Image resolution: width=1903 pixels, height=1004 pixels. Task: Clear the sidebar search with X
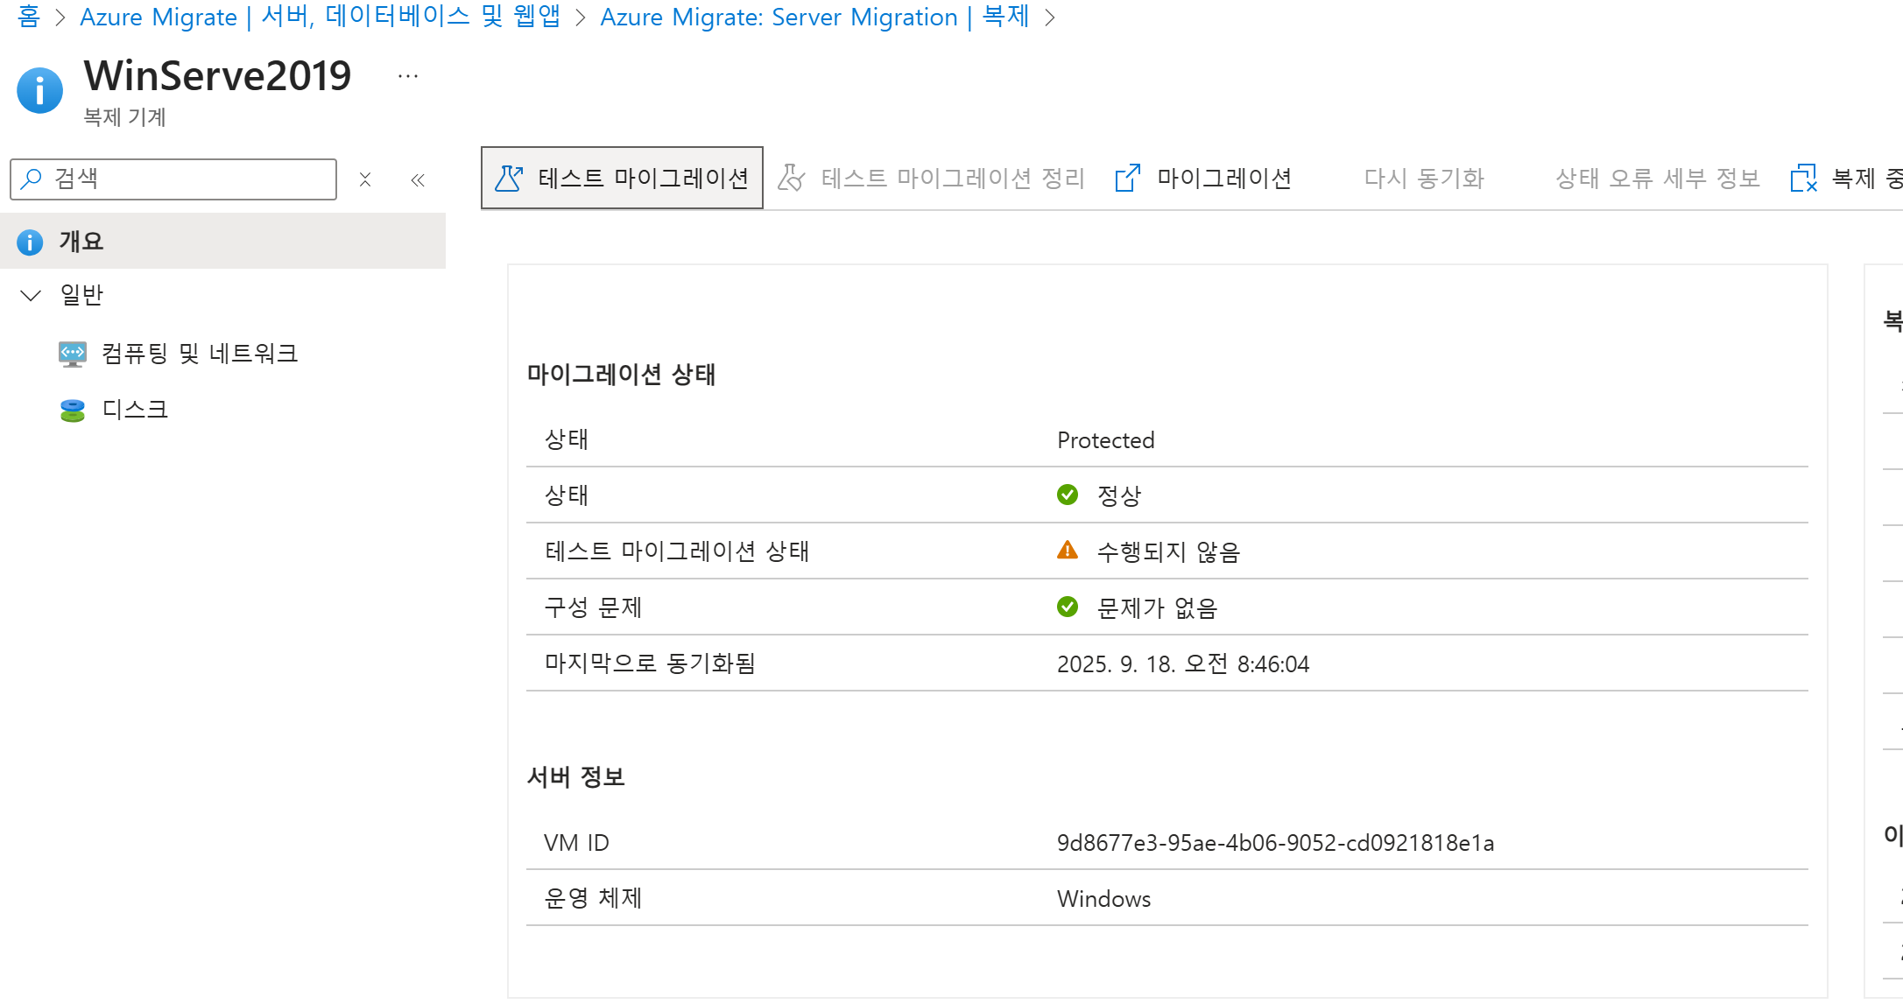[365, 180]
